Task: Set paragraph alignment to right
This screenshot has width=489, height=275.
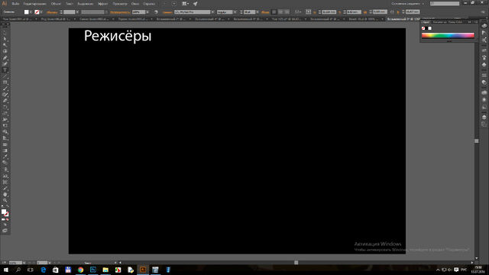Action: (287, 12)
